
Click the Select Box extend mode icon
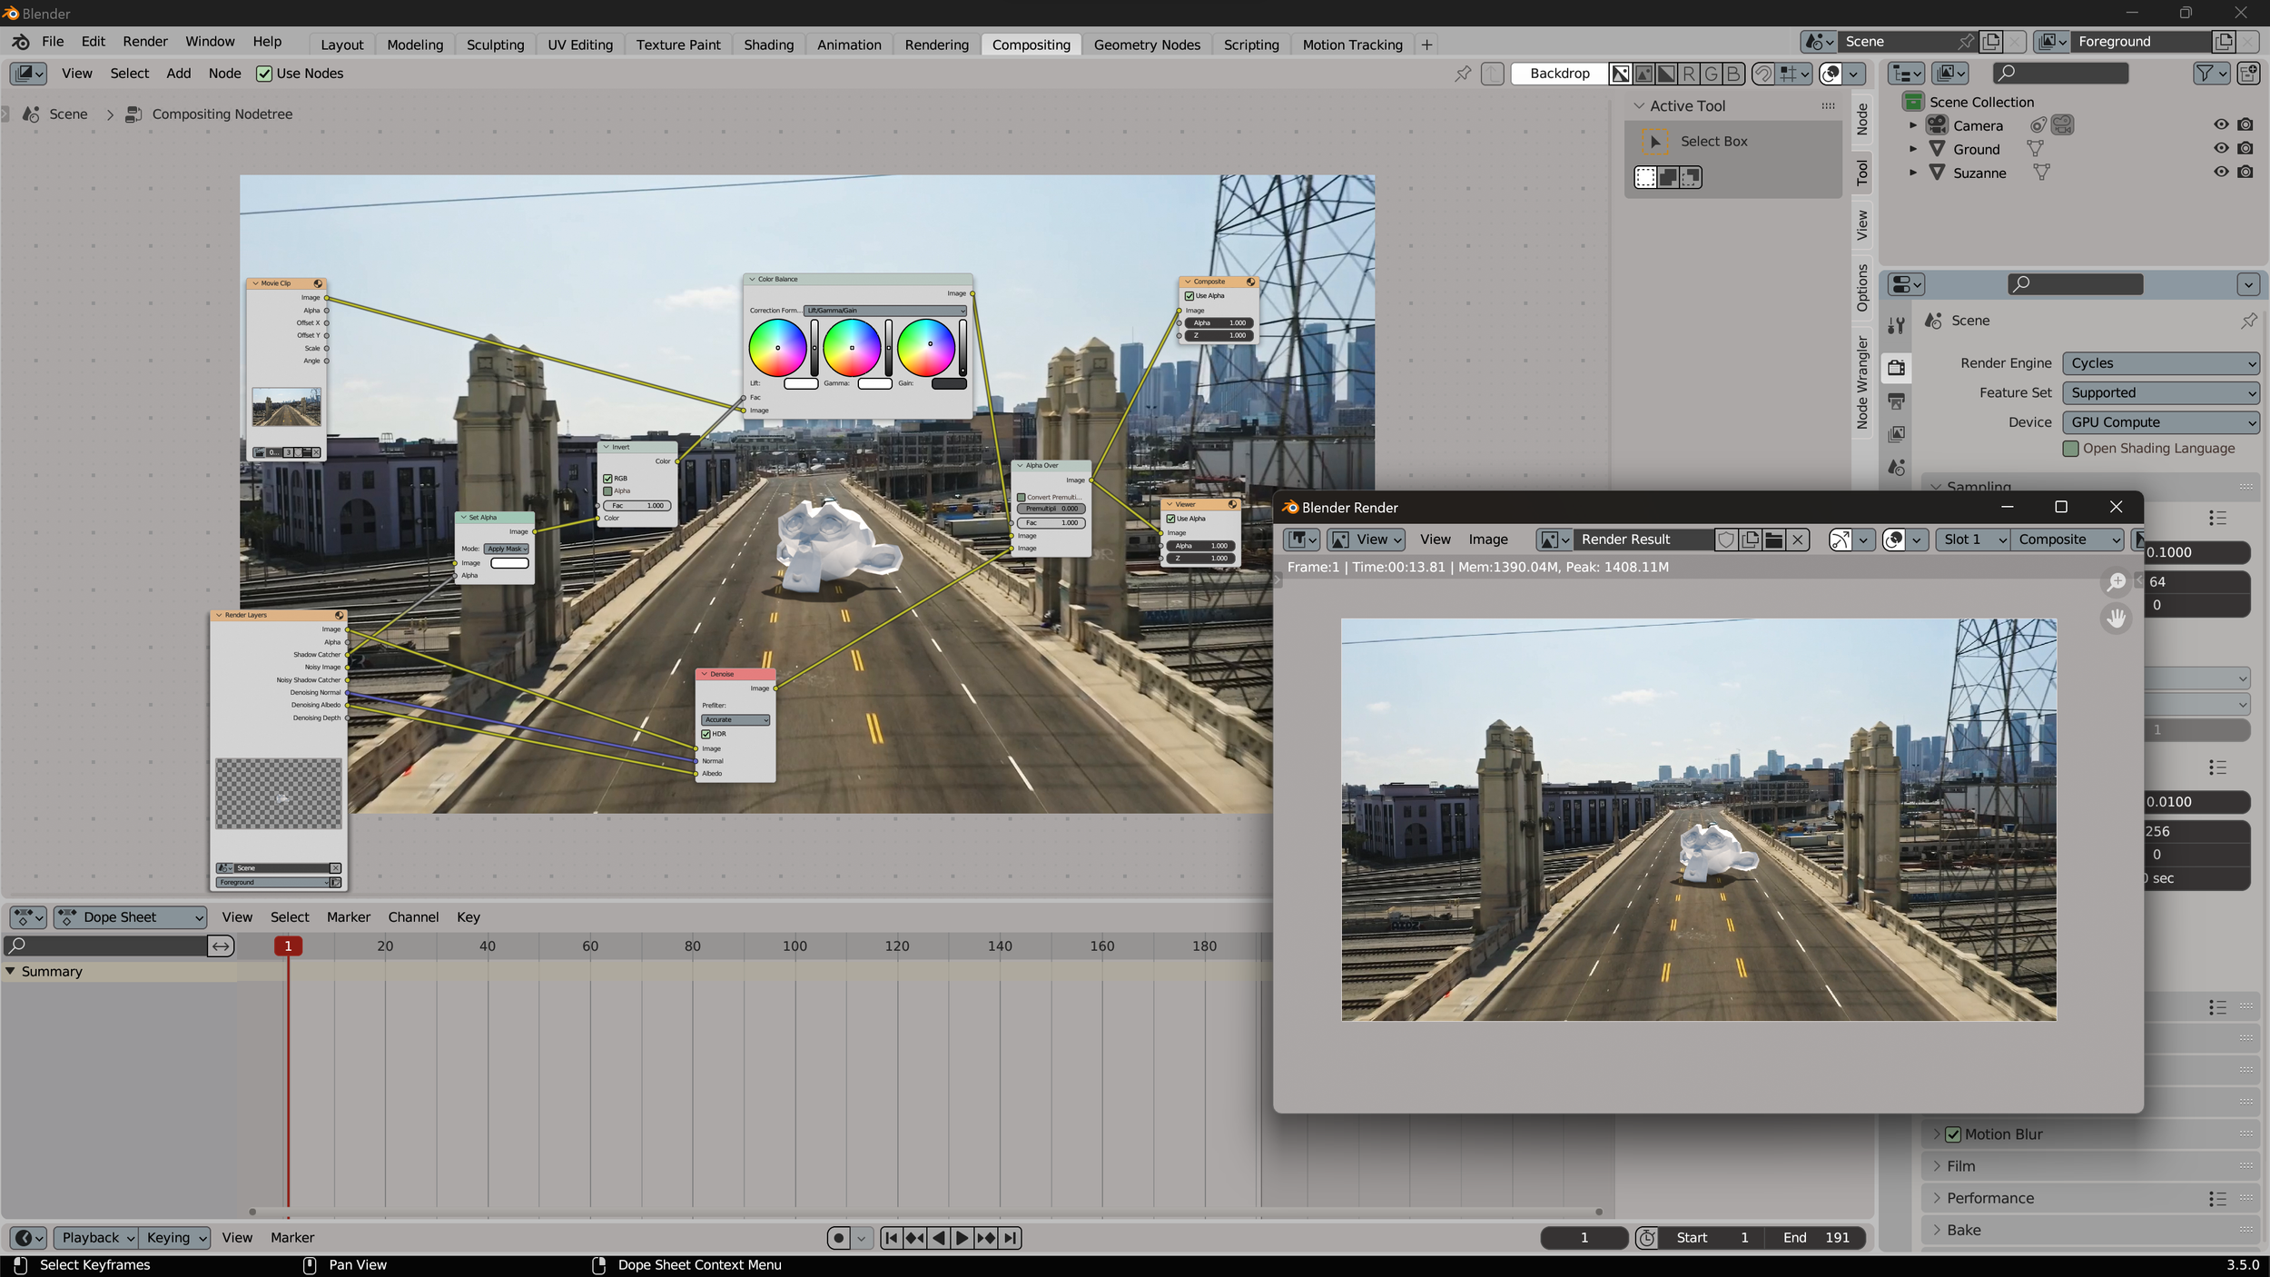(x=1668, y=178)
